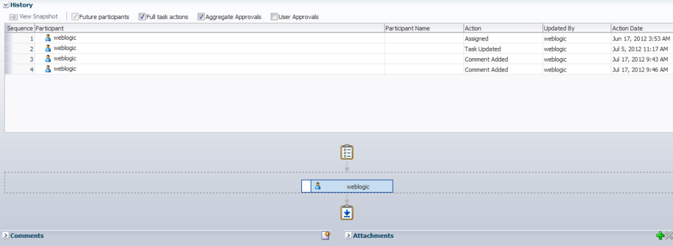Image resolution: width=673 pixels, height=246 pixels.
Task: Select row header of sequence 1
Action: (x=20, y=39)
